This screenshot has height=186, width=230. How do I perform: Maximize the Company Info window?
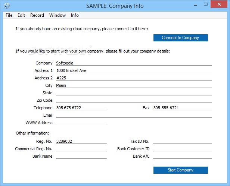[206, 4]
